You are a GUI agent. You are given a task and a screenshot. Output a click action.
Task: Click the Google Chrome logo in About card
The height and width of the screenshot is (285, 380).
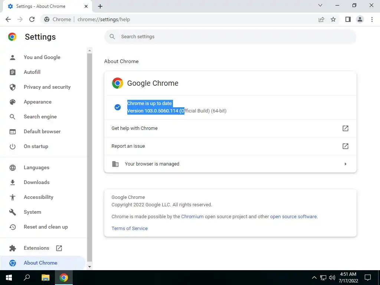pyautogui.click(x=118, y=83)
